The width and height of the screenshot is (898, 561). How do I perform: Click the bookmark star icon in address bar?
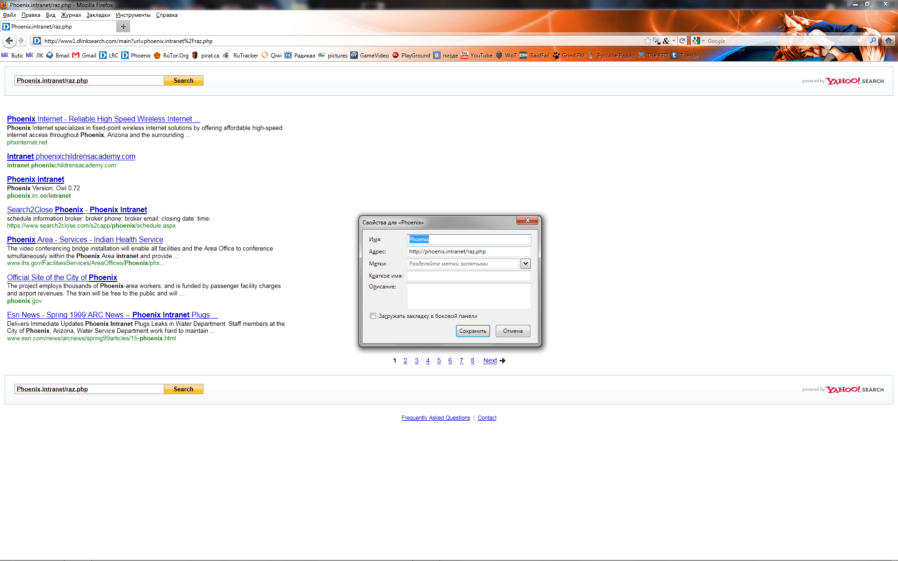pyautogui.click(x=647, y=41)
